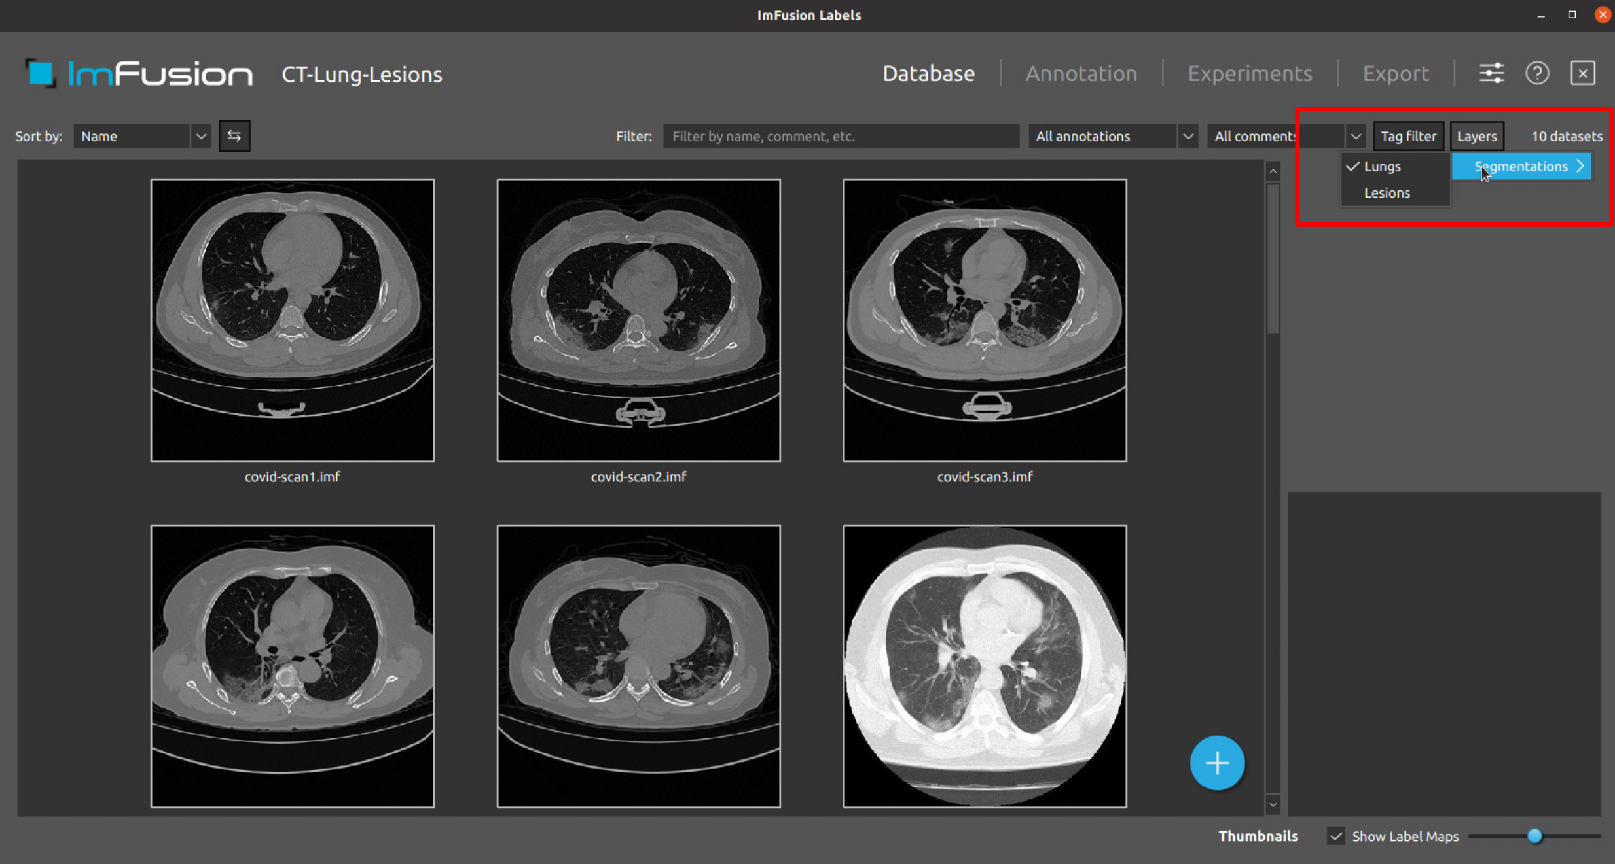Close window with the orange X button

[1603, 14]
